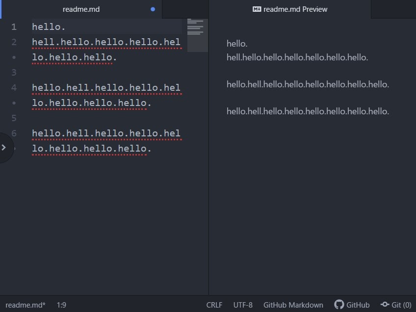Viewport: 416px width, 312px height.
Task: Click line number 6 in gutter
Action: [x=14, y=133]
